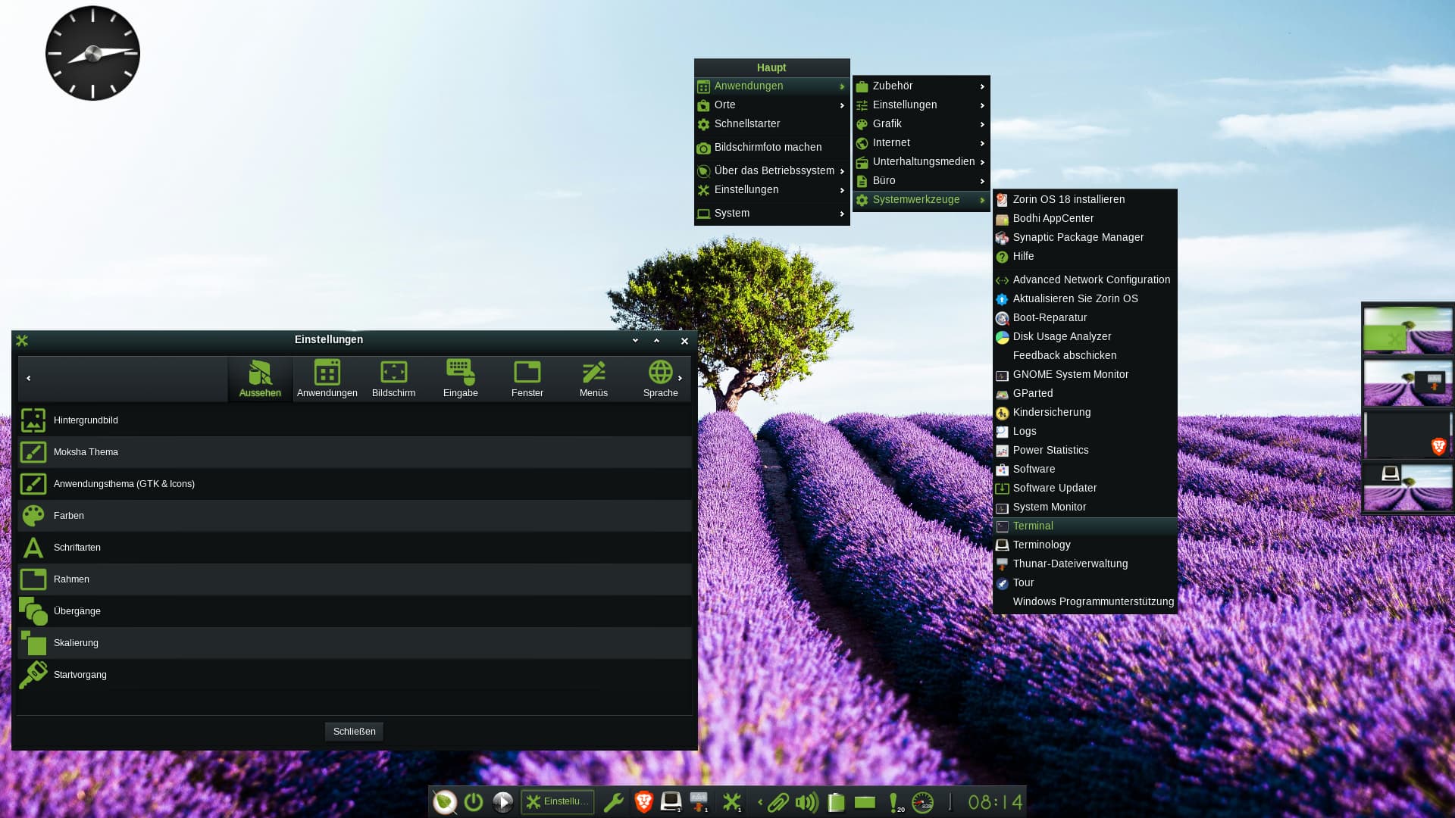Open the clipboard paperclip icon
This screenshot has width=1455, height=818.
pyautogui.click(x=778, y=802)
